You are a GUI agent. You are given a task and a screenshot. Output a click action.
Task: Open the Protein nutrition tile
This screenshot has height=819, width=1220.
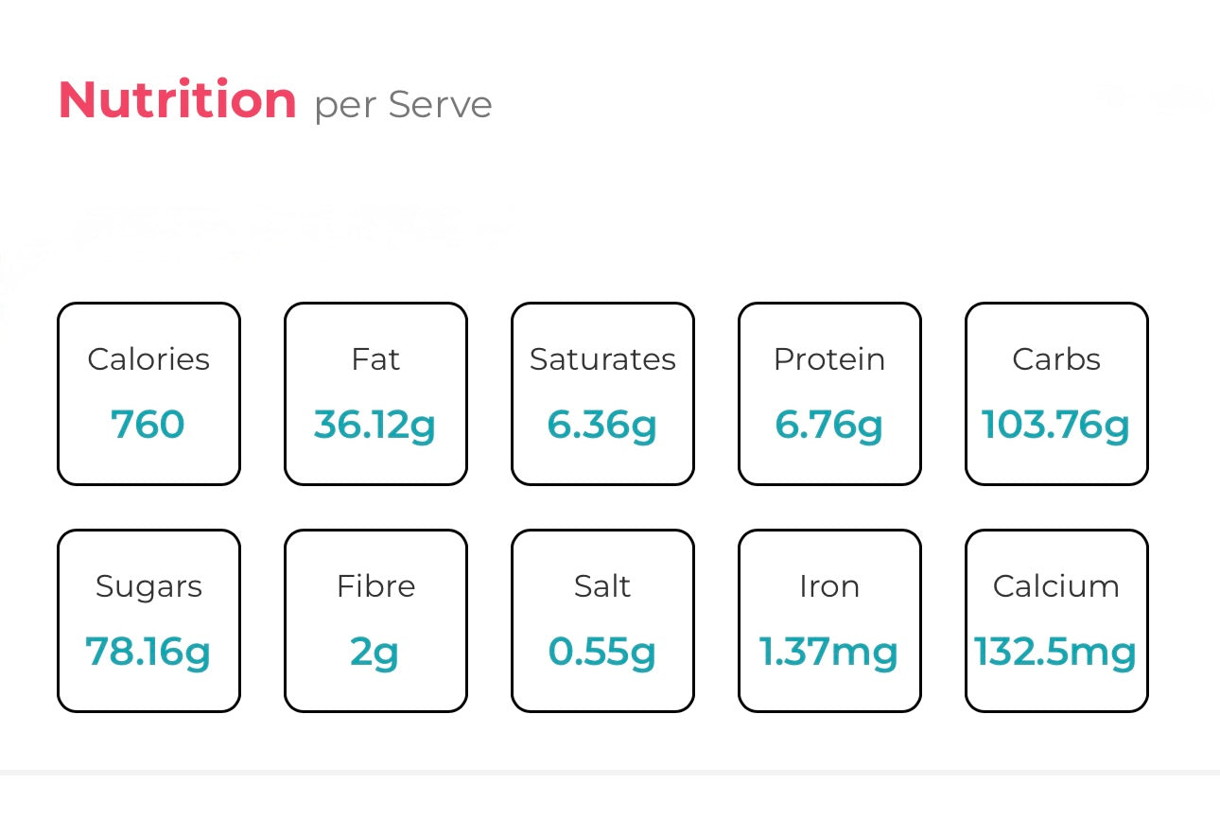(829, 393)
